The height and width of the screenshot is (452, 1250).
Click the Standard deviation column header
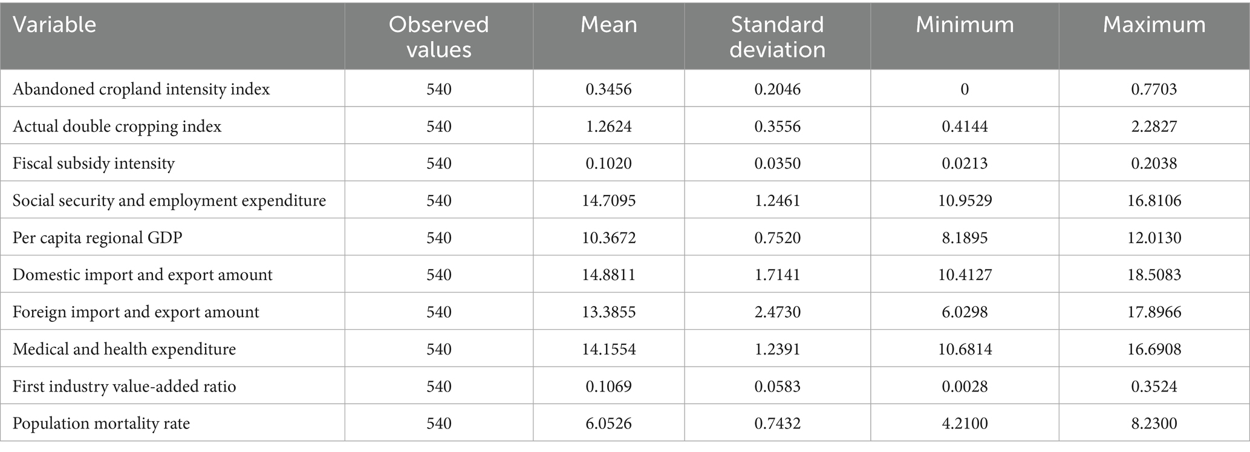click(x=777, y=36)
